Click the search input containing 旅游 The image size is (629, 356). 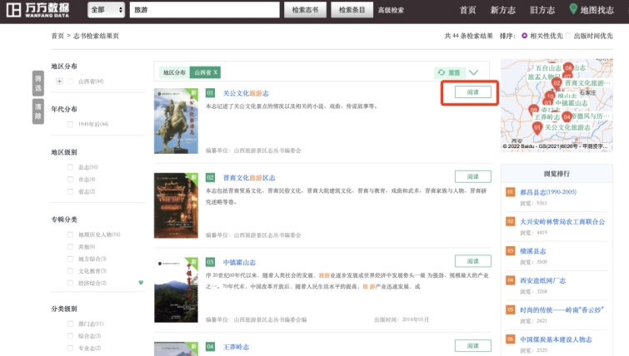point(204,10)
